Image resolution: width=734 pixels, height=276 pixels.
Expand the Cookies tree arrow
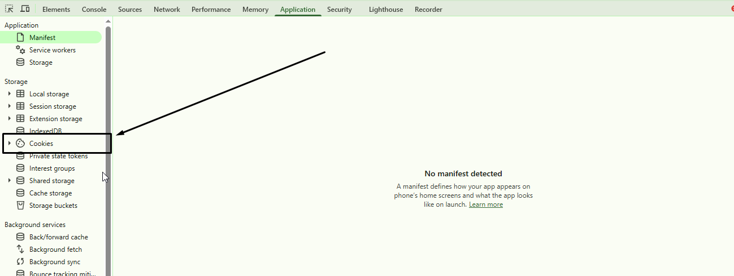(10, 144)
